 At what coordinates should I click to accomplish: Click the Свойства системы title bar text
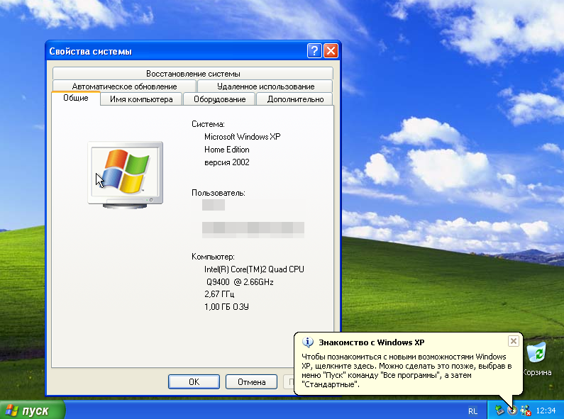pos(90,51)
